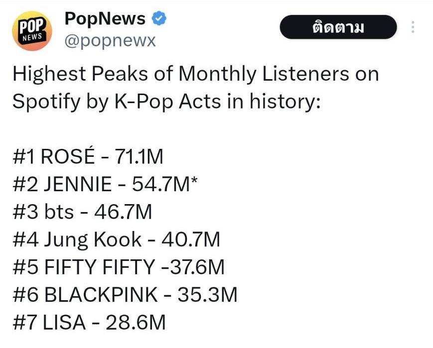This screenshot has width=433, height=348.
Task: Click the "#5 FIFTY FIFTY" entry
Action: tap(83, 268)
